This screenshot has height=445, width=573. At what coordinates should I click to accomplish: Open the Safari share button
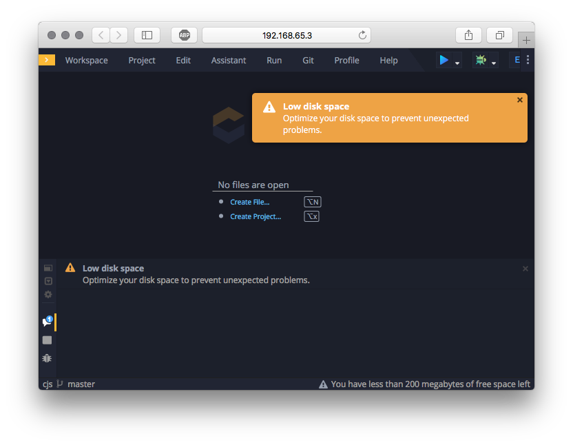(468, 35)
